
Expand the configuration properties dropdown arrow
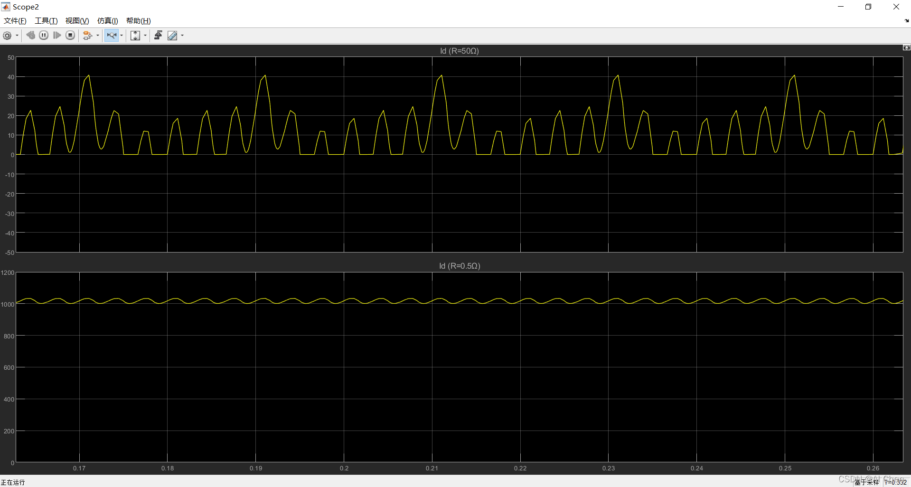17,36
